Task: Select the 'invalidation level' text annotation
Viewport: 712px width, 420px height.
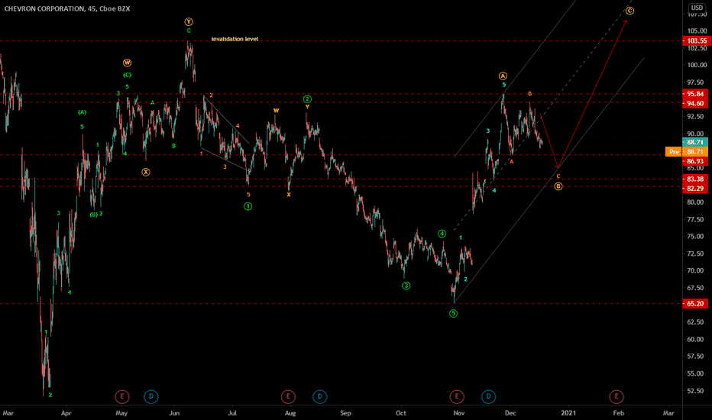Action: 235,39
